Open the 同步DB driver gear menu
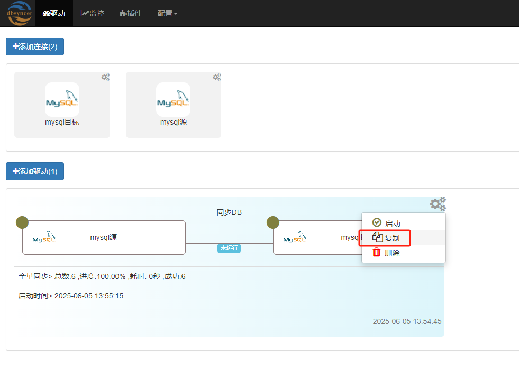The image size is (519, 374). coord(438,204)
